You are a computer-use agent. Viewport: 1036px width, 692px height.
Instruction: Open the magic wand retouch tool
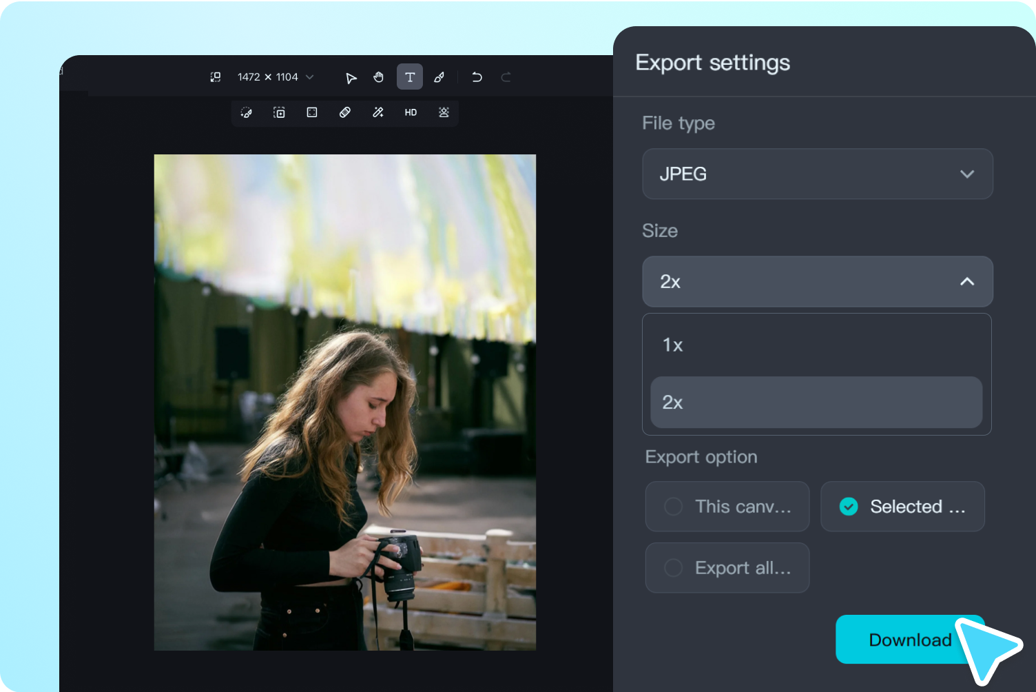(378, 112)
